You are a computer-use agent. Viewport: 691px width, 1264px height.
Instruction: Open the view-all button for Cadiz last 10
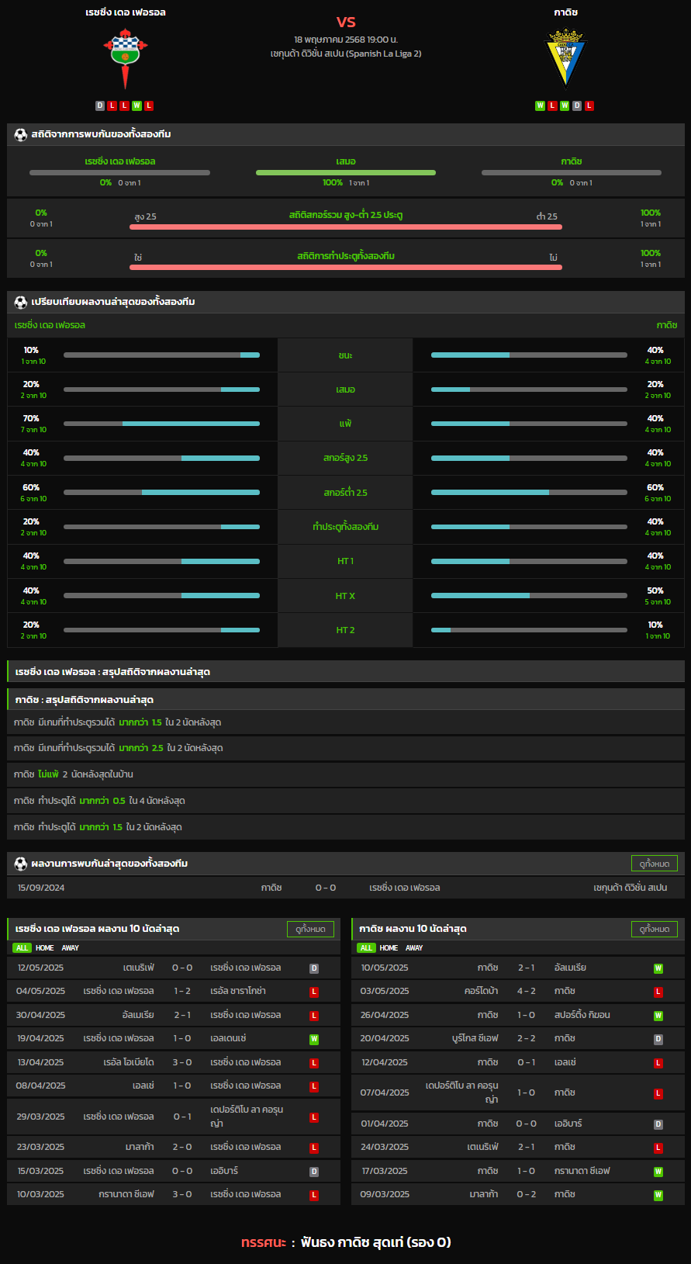(x=655, y=929)
